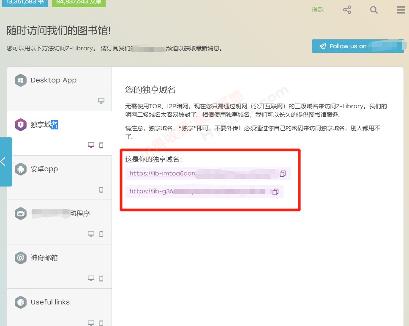Click the @ icon beside 神奇邮箱
This screenshot has width=409, height=326.
point(21,258)
